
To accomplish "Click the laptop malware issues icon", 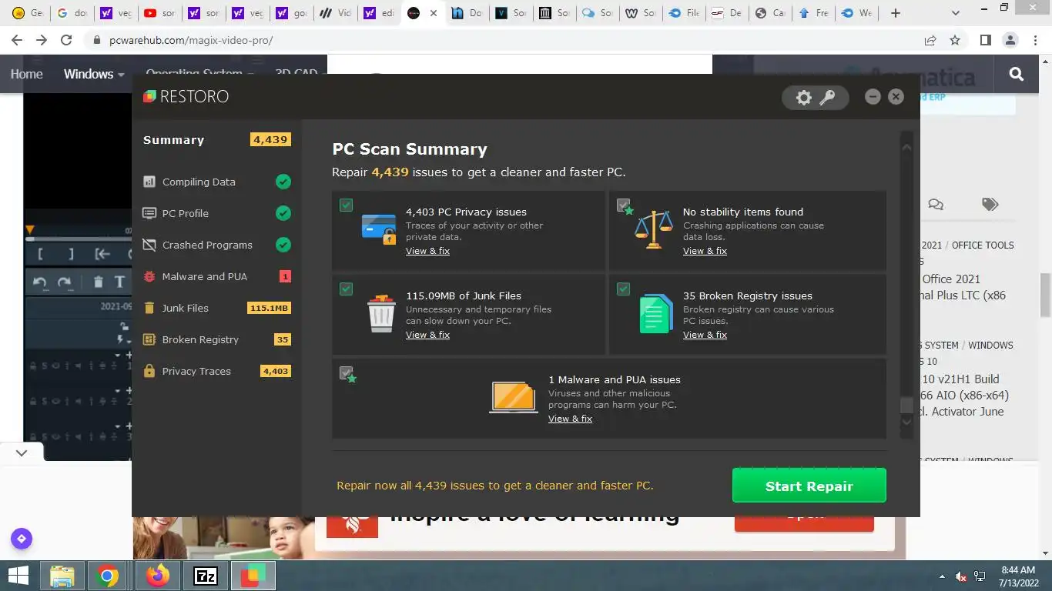I will click(514, 397).
